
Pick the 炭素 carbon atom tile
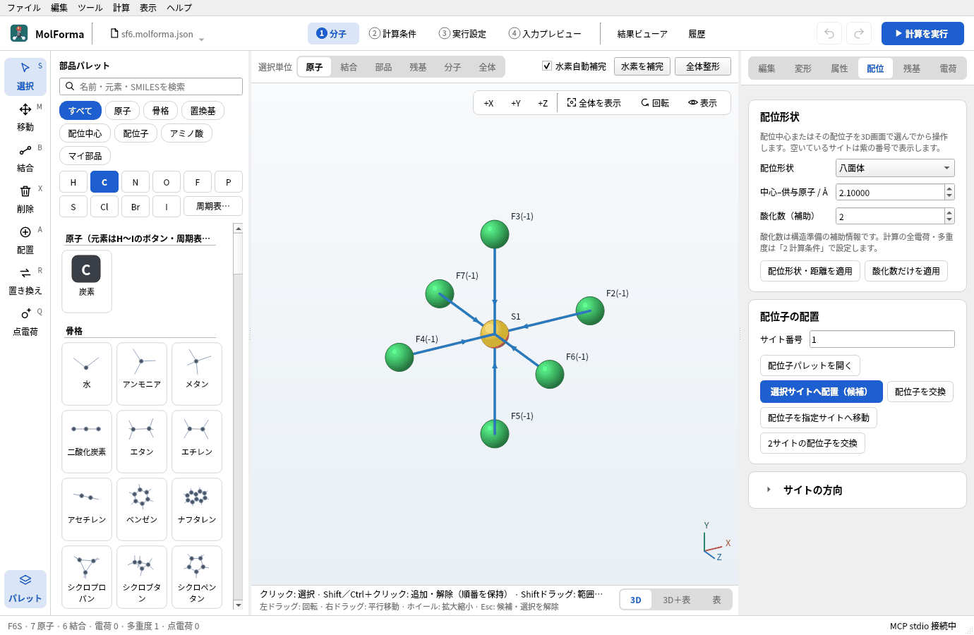[x=87, y=281]
